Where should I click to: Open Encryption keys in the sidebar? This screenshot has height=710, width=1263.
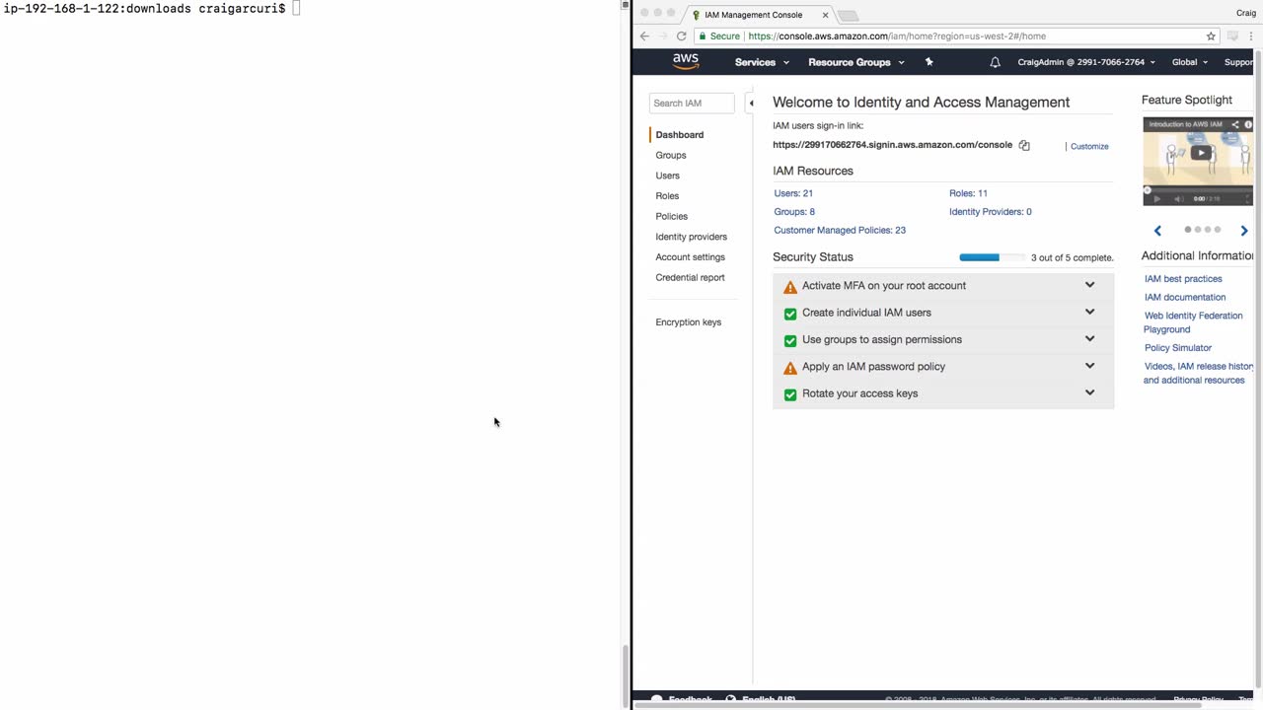coord(689,322)
